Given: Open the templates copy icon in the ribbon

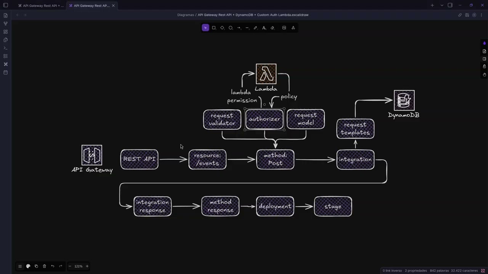Looking at the screenshot, I should pyautogui.click(x=5, y=40).
